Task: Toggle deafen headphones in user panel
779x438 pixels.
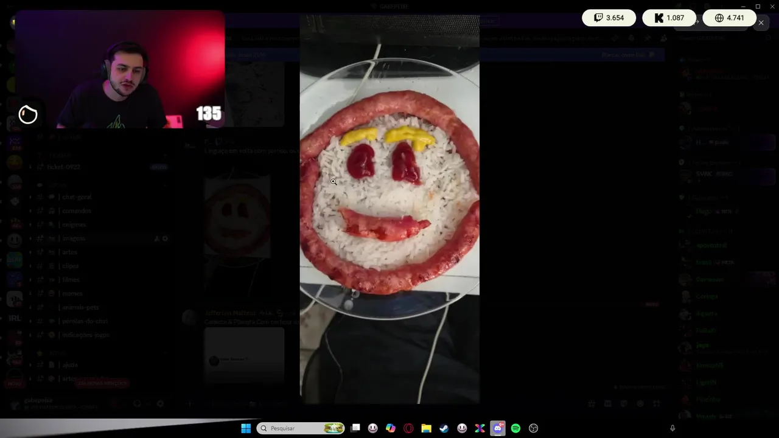Action: [x=138, y=403]
